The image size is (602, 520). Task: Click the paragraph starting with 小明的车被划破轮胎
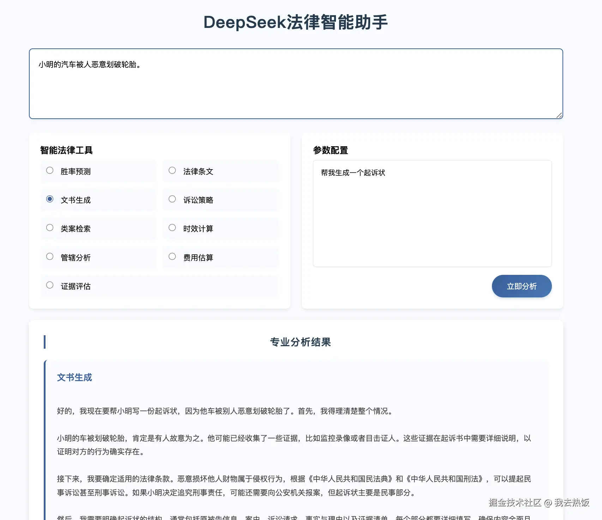(294, 445)
